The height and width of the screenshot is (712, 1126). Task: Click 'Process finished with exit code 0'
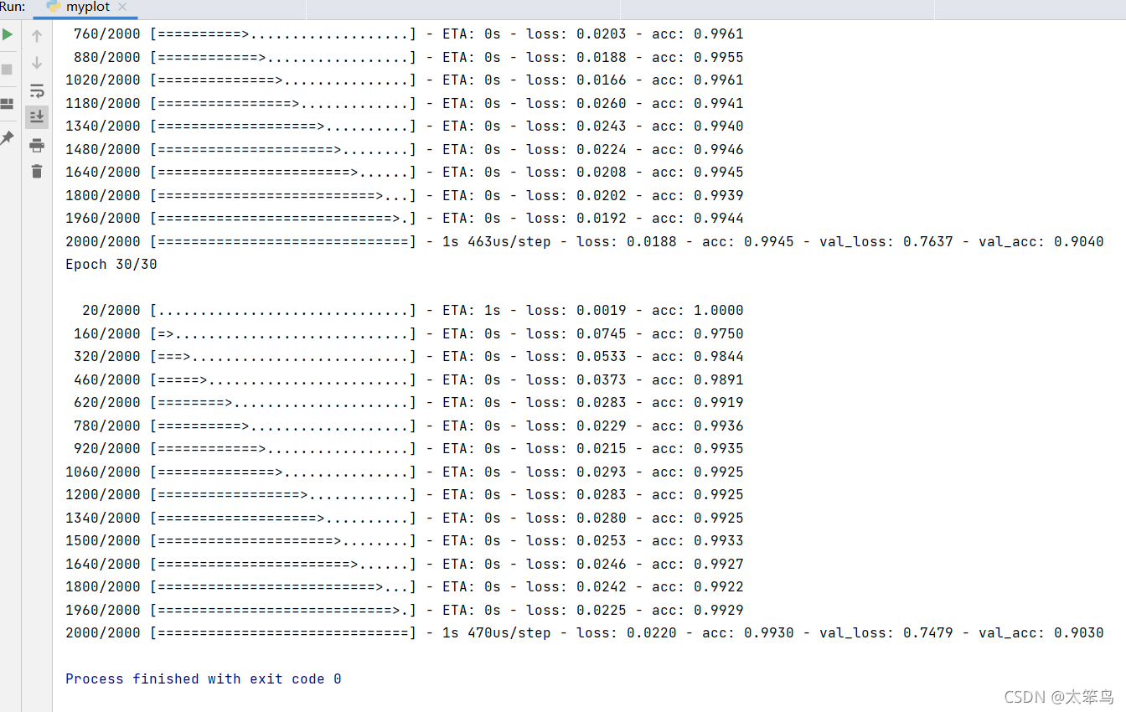pyautogui.click(x=204, y=678)
